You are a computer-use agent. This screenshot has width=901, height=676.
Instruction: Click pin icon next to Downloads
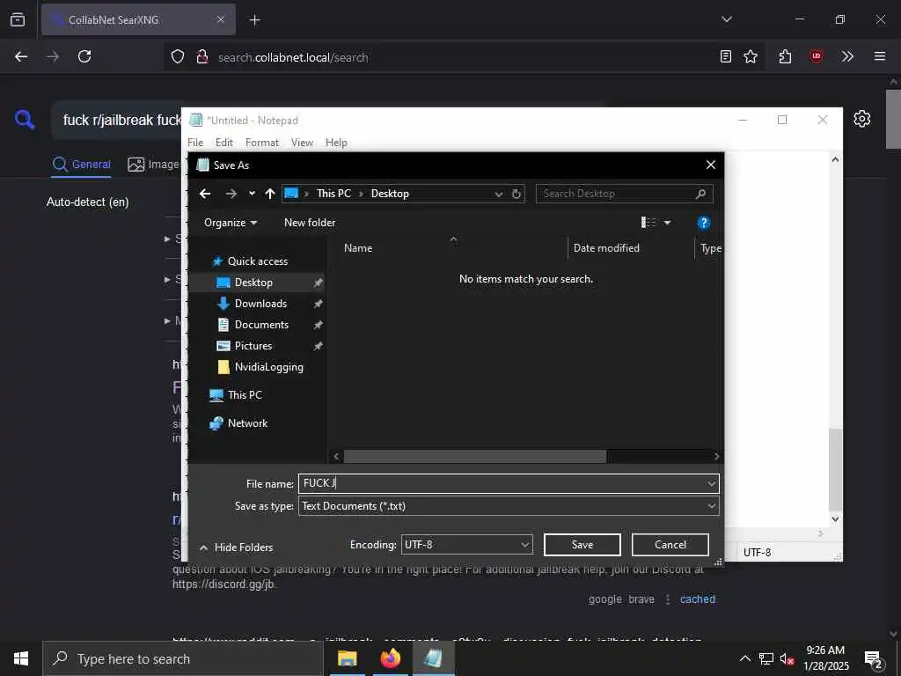click(x=318, y=304)
